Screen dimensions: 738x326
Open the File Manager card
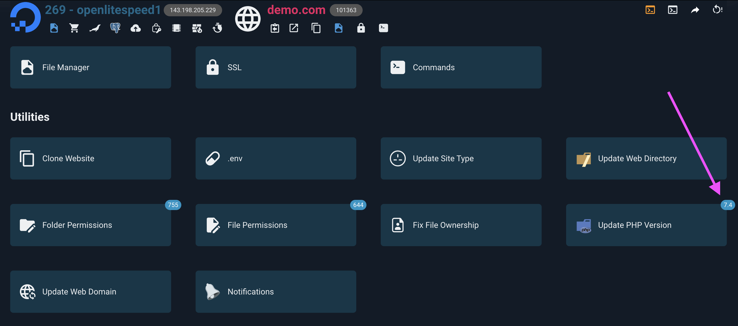tap(91, 67)
